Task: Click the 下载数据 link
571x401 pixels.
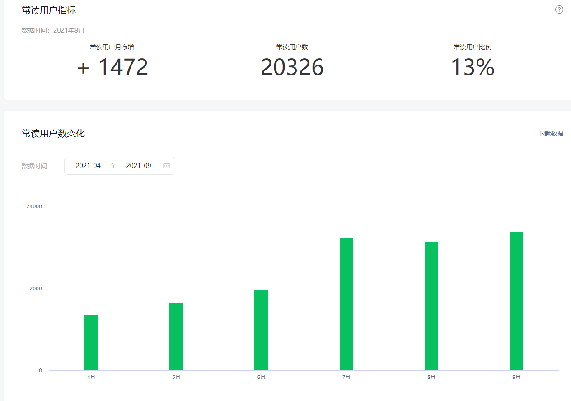Action: [x=551, y=134]
